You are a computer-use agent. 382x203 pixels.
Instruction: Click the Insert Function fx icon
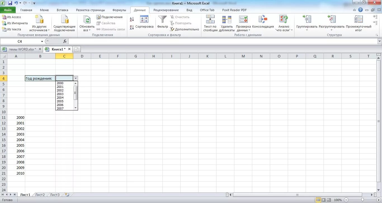pyautogui.click(x=65, y=41)
